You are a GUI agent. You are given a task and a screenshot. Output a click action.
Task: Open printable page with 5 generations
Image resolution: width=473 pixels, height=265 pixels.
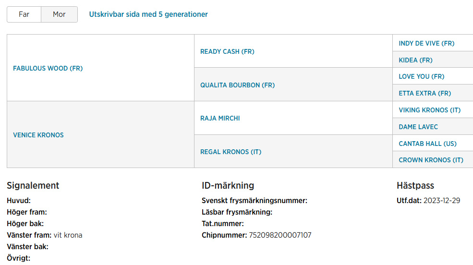(148, 14)
